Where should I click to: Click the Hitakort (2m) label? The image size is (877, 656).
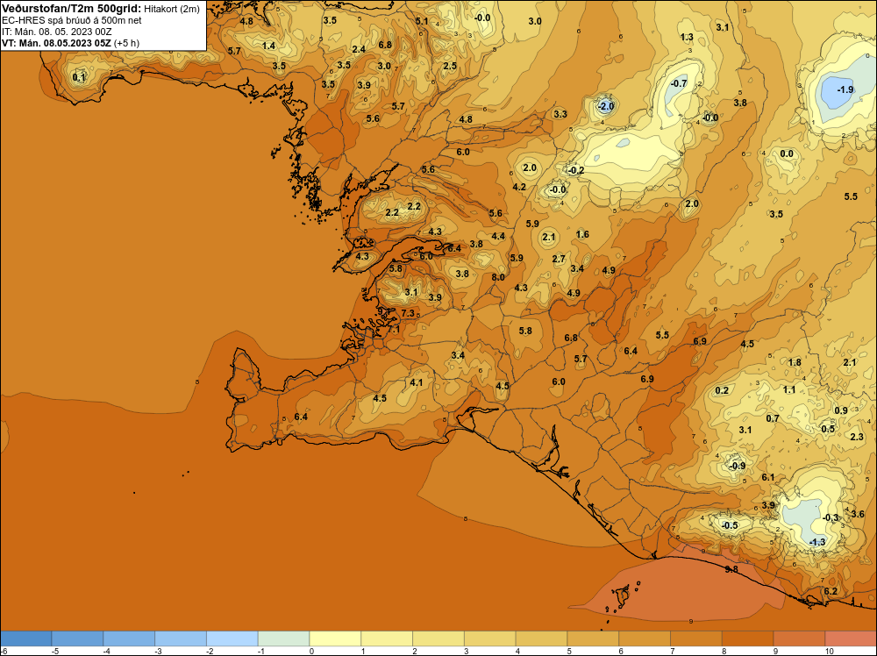[172, 9]
